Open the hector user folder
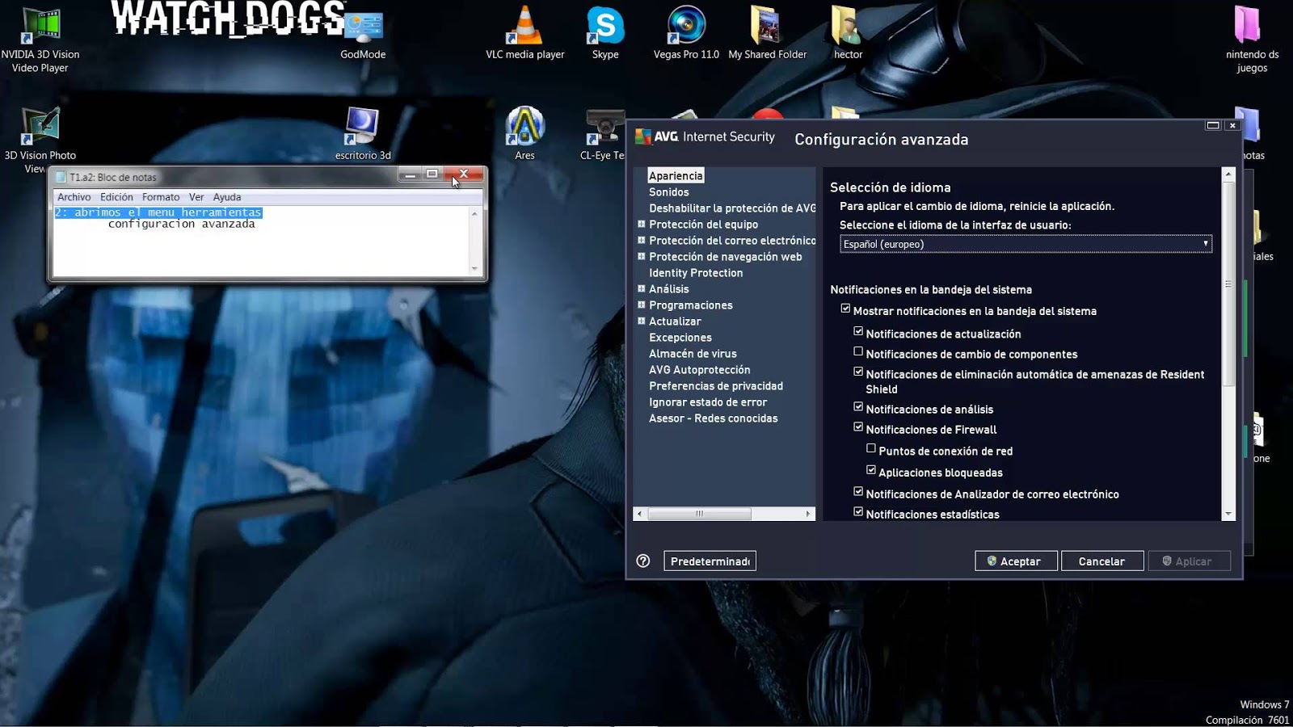The image size is (1293, 727). 848,34
